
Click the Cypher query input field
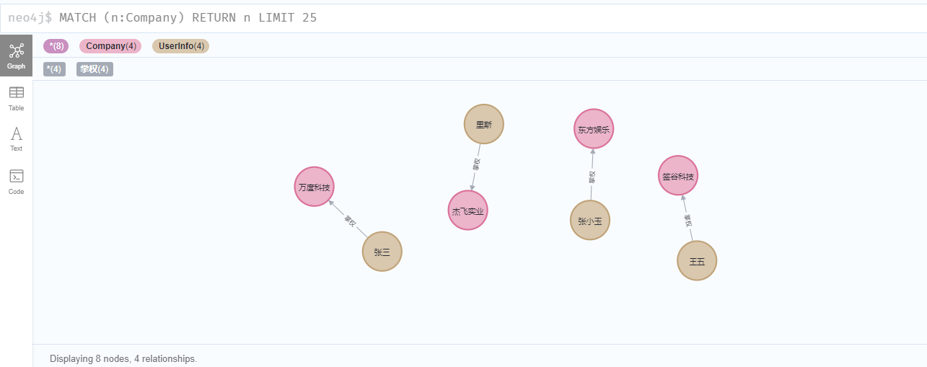[x=463, y=17]
